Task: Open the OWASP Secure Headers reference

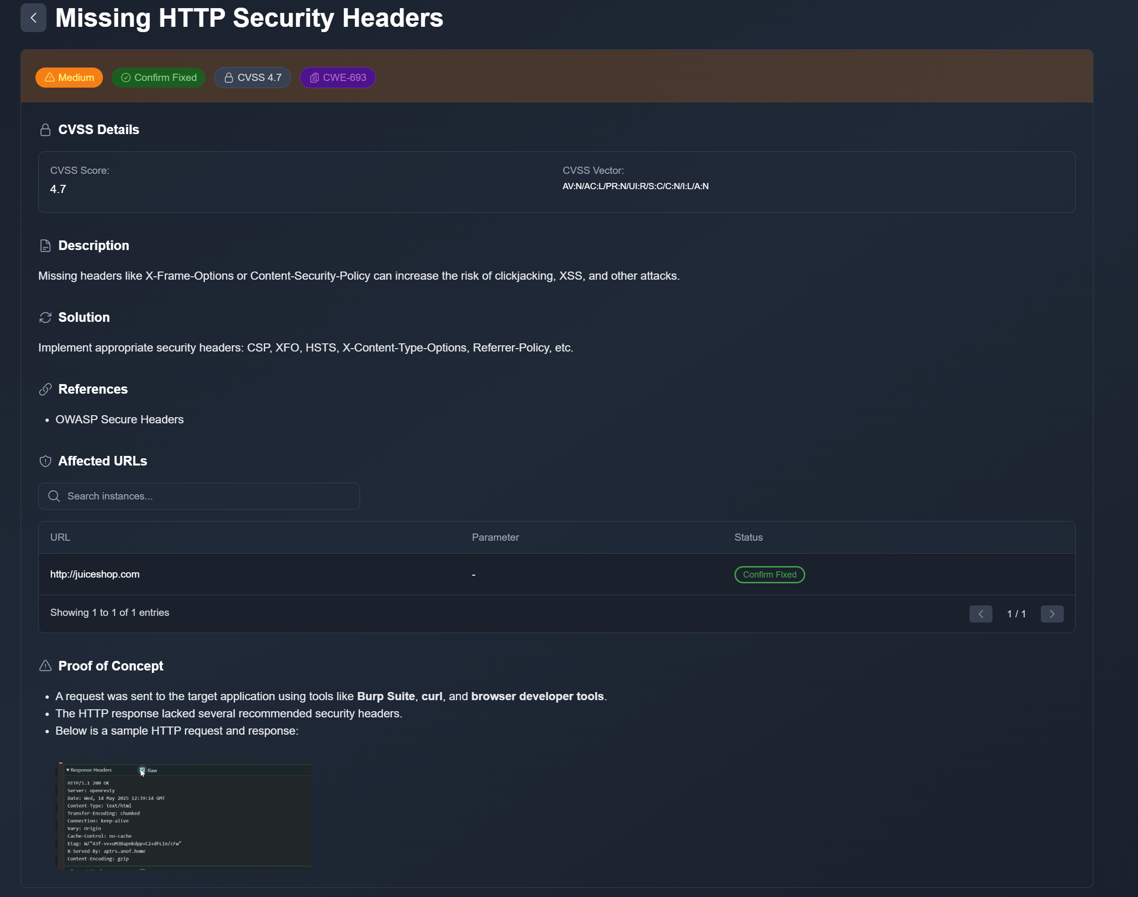Action: (x=119, y=420)
